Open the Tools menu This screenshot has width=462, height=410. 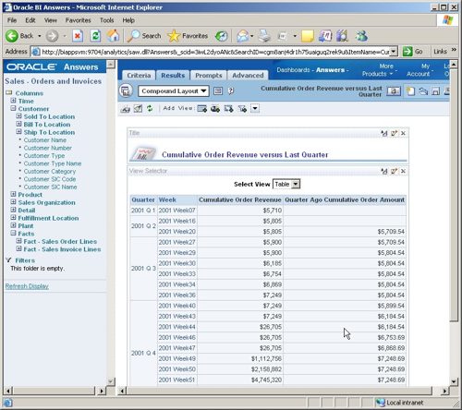pyautogui.click(x=106, y=20)
